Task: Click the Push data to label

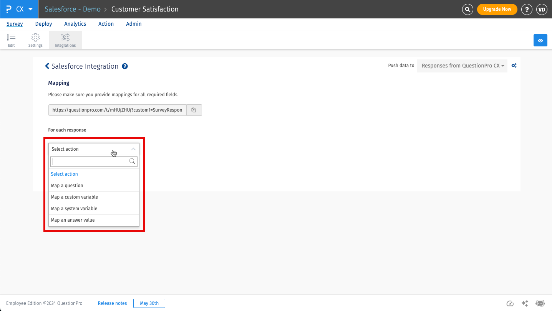Action: tap(401, 66)
